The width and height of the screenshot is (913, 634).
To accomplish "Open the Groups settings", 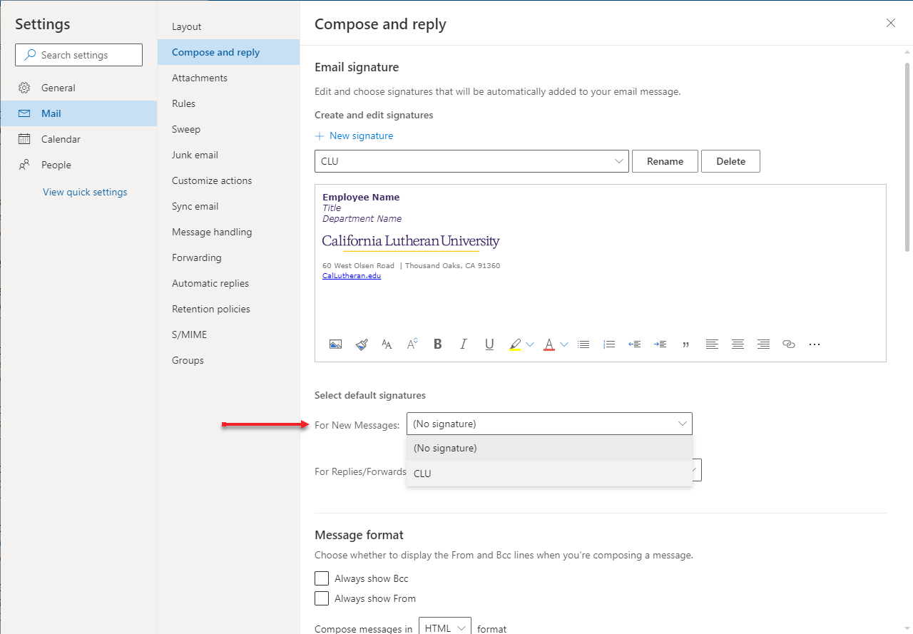I will tap(228, 360).
